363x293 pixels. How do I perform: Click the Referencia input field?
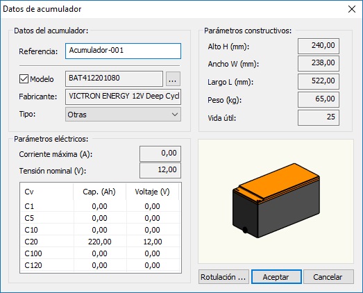123,51
